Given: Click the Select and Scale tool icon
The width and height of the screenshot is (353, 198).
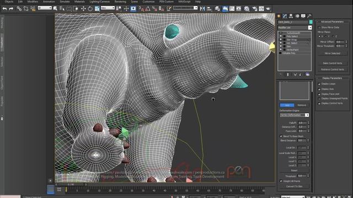Looking at the screenshot, I should pos(97,9).
